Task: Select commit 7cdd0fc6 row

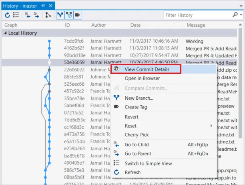Action: click(119, 41)
